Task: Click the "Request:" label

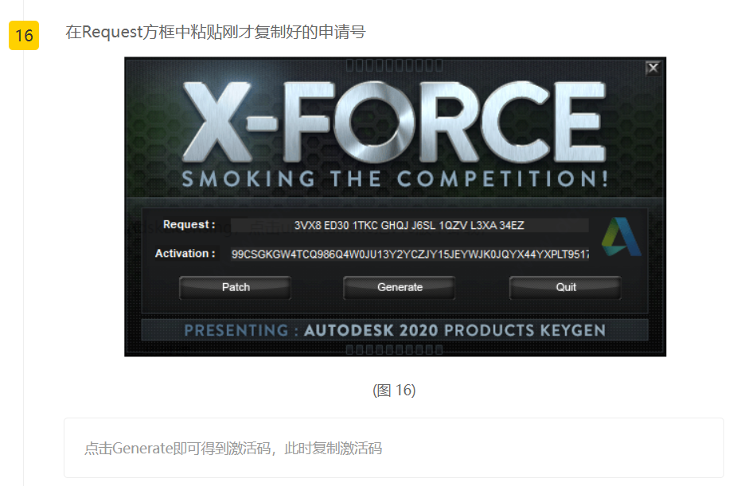Action: click(189, 225)
